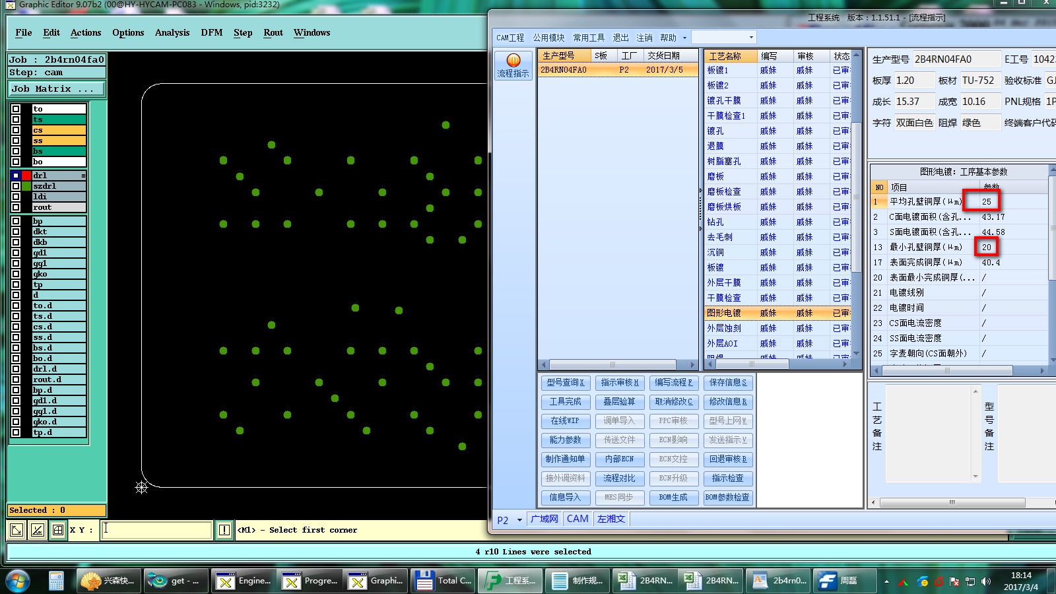
Task: Open the calculator icon on the taskbar
Action: point(56,581)
